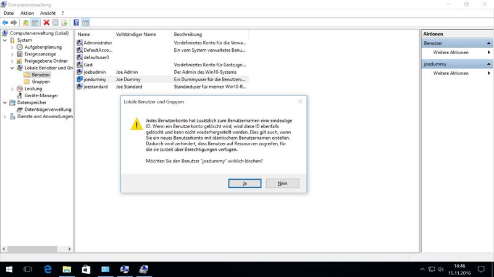This screenshot has height=277, width=494.
Task: Toggle the action pane toolbar icon
Action: [x=86, y=23]
